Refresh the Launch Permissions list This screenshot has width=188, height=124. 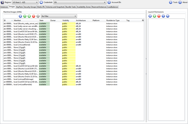(x=150, y=16)
